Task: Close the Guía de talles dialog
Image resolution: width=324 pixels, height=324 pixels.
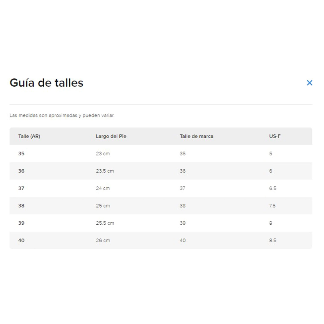Action: click(309, 83)
